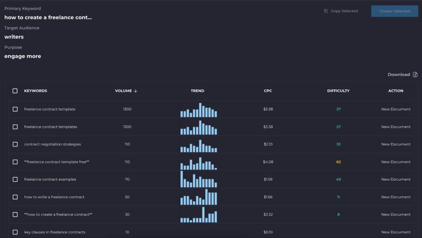Image resolution: width=422 pixels, height=238 pixels.
Task: Click the Copy Selected icon
Action: pyautogui.click(x=326, y=11)
